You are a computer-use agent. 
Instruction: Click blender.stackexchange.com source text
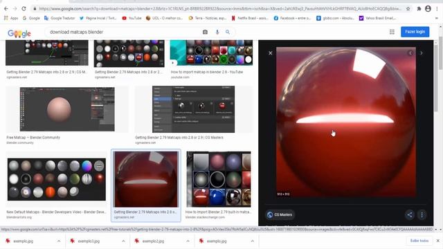click(205, 217)
